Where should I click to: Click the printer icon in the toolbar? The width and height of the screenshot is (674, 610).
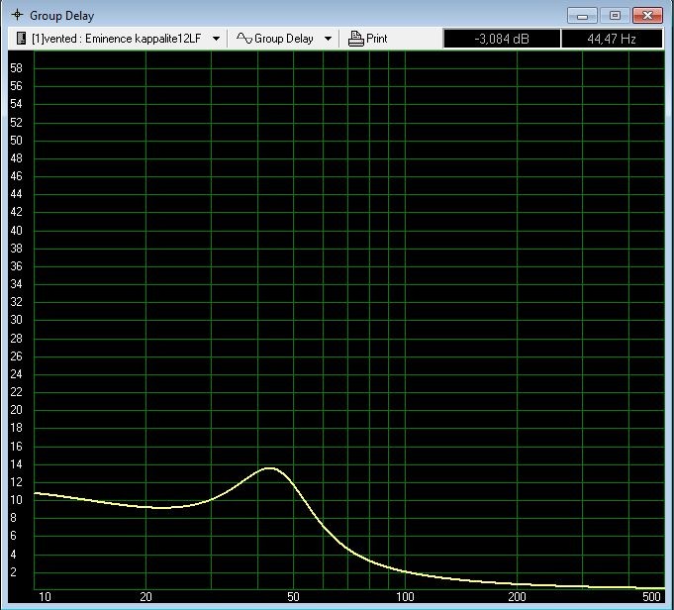point(356,39)
